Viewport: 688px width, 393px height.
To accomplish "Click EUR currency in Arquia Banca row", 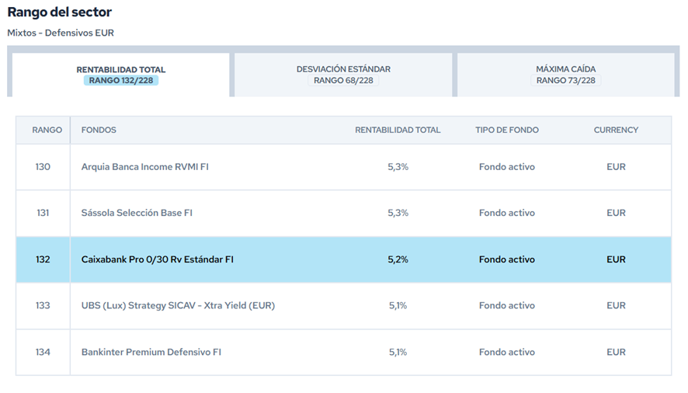I will 616,167.
